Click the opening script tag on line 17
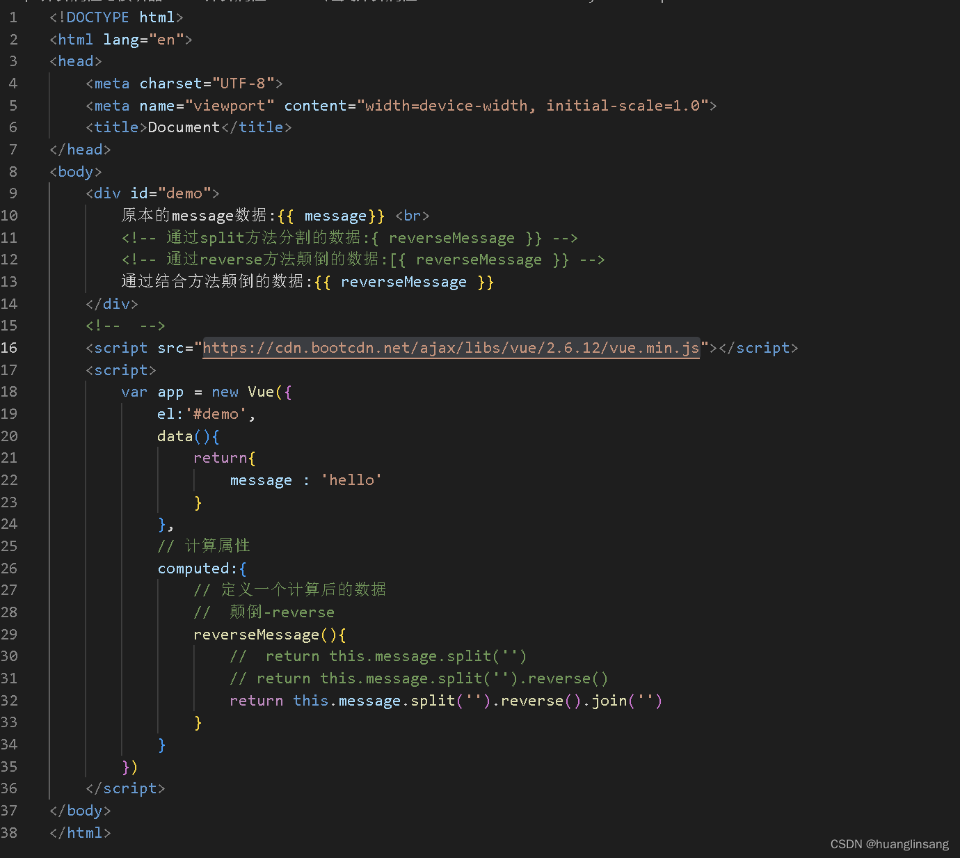 click(121, 370)
